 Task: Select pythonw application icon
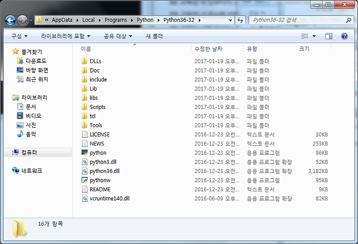pyautogui.click(x=85, y=180)
